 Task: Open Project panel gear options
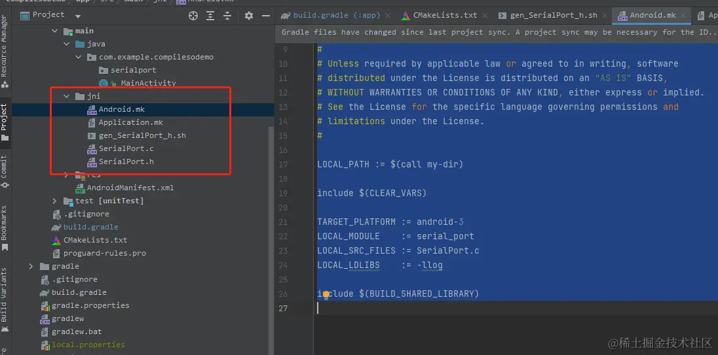click(249, 16)
